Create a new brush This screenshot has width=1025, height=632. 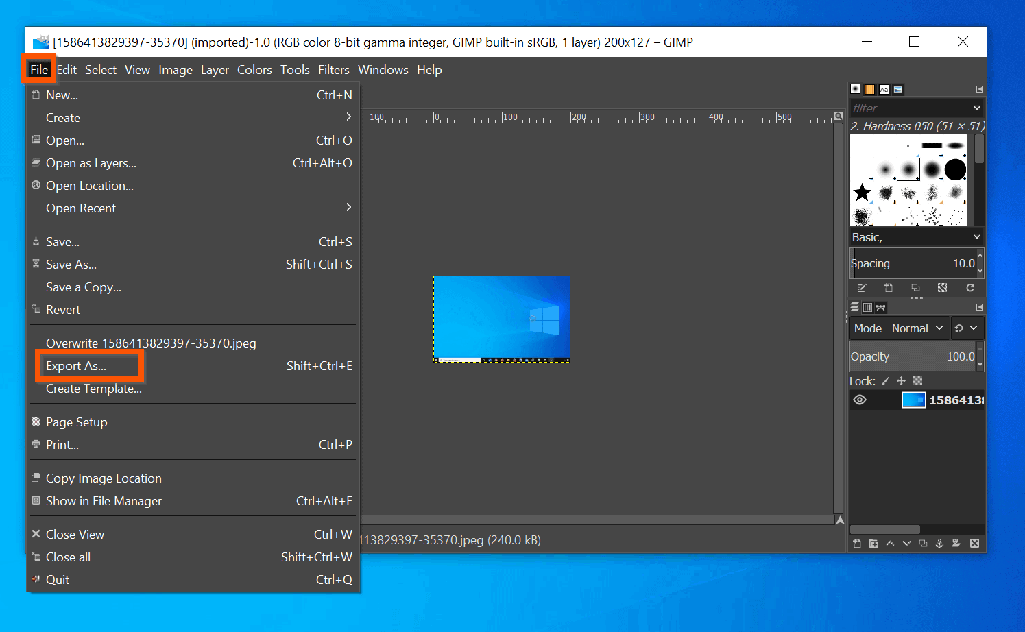(x=889, y=288)
